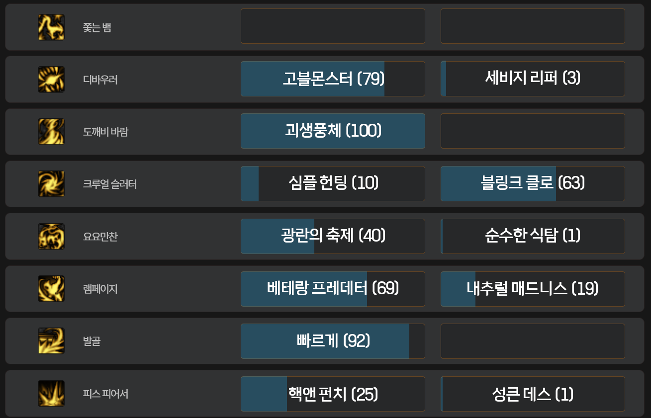This screenshot has height=418, width=651.
Task: Click the 광란의 축제 (40) option
Action: point(333,236)
